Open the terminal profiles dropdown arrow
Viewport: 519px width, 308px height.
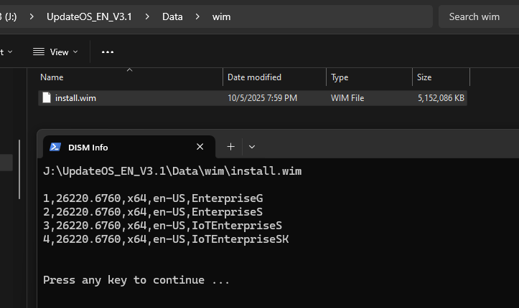click(x=252, y=146)
